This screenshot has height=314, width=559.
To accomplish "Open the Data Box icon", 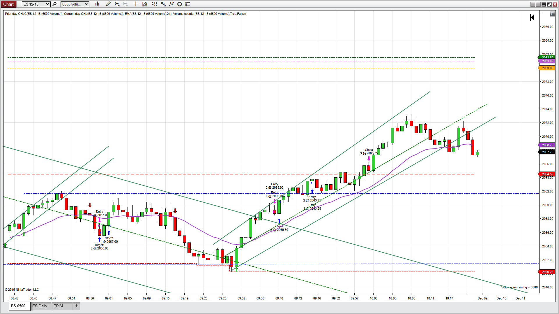I will [144, 4].
